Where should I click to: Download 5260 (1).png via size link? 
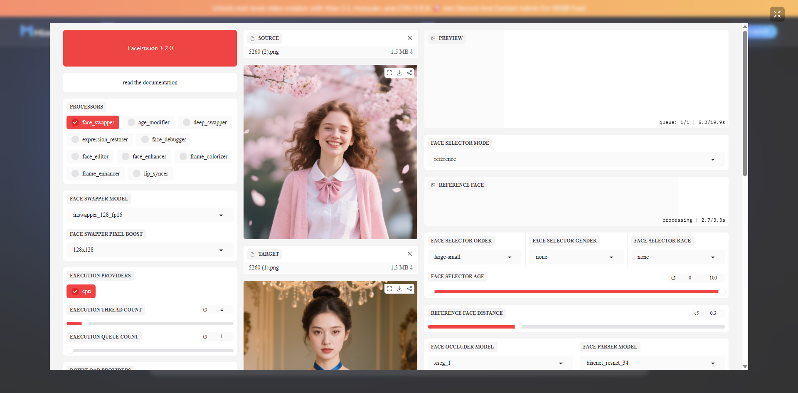(401, 267)
